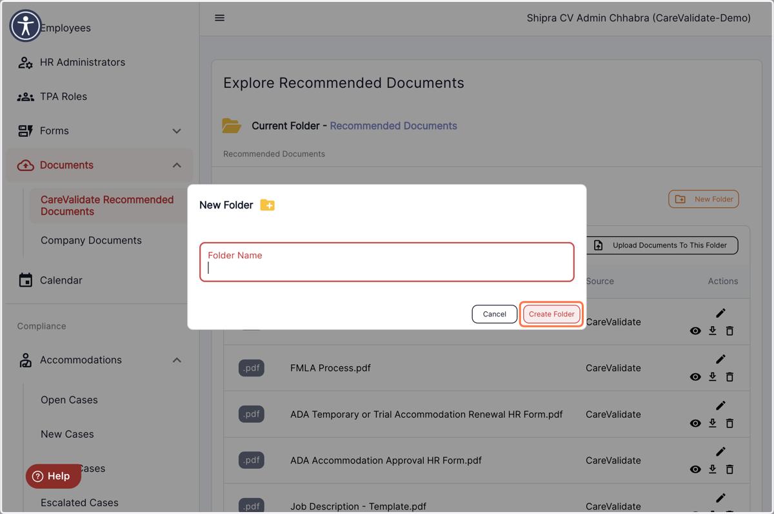This screenshot has height=514, width=774.
Task: Click Upload Documents To This Folder
Action: tap(662, 245)
